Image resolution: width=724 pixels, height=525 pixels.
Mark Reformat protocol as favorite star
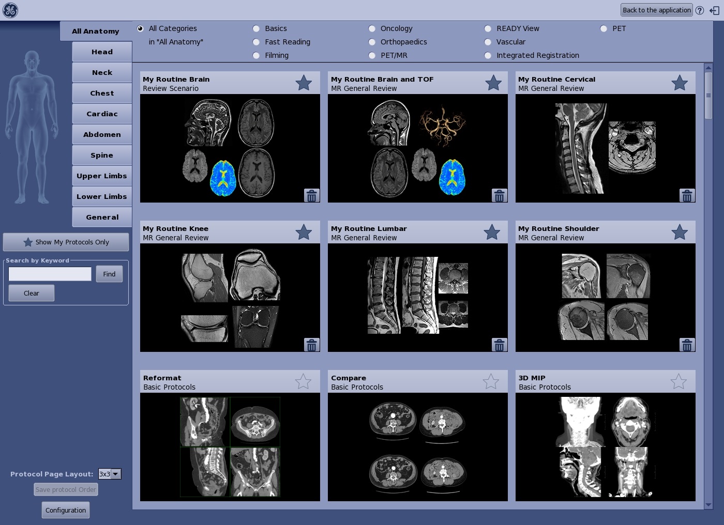(x=303, y=382)
